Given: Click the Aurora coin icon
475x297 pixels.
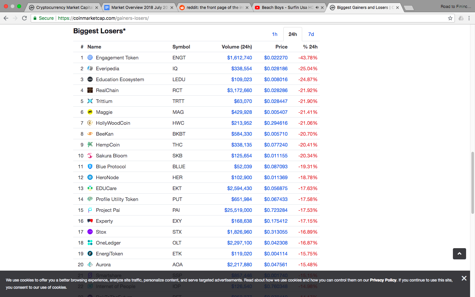Looking at the screenshot, I should click(90, 264).
